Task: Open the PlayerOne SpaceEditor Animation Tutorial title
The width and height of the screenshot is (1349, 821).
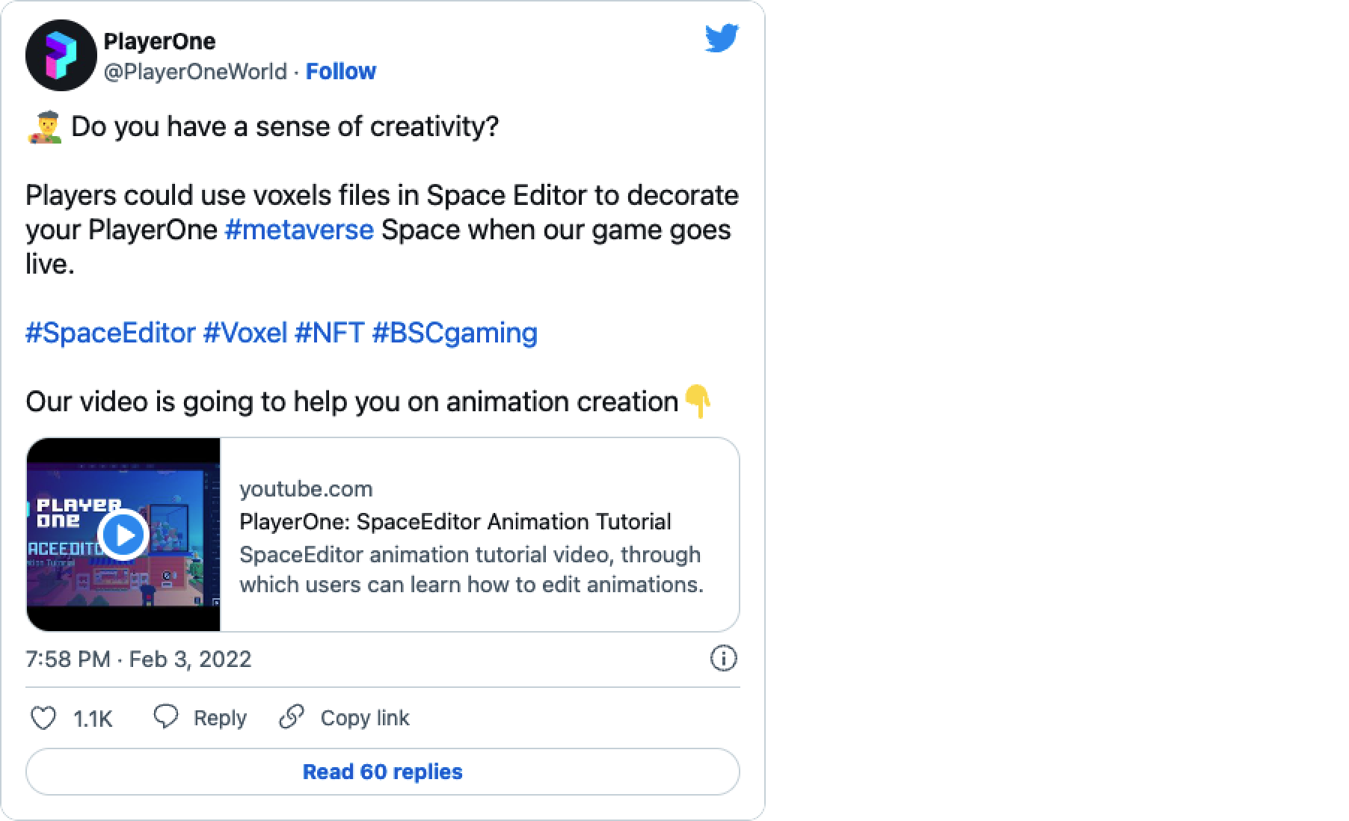Action: click(455, 521)
